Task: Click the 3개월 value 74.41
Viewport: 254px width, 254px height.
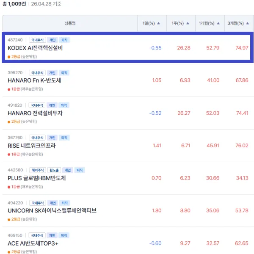Action: [x=242, y=113]
